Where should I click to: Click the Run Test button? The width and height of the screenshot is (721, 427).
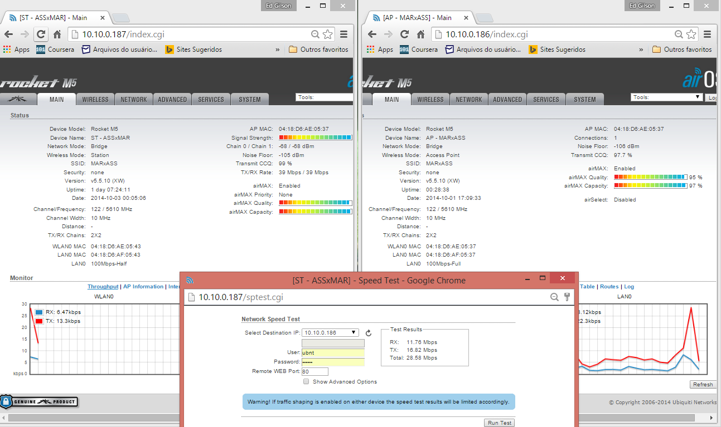pyautogui.click(x=500, y=423)
